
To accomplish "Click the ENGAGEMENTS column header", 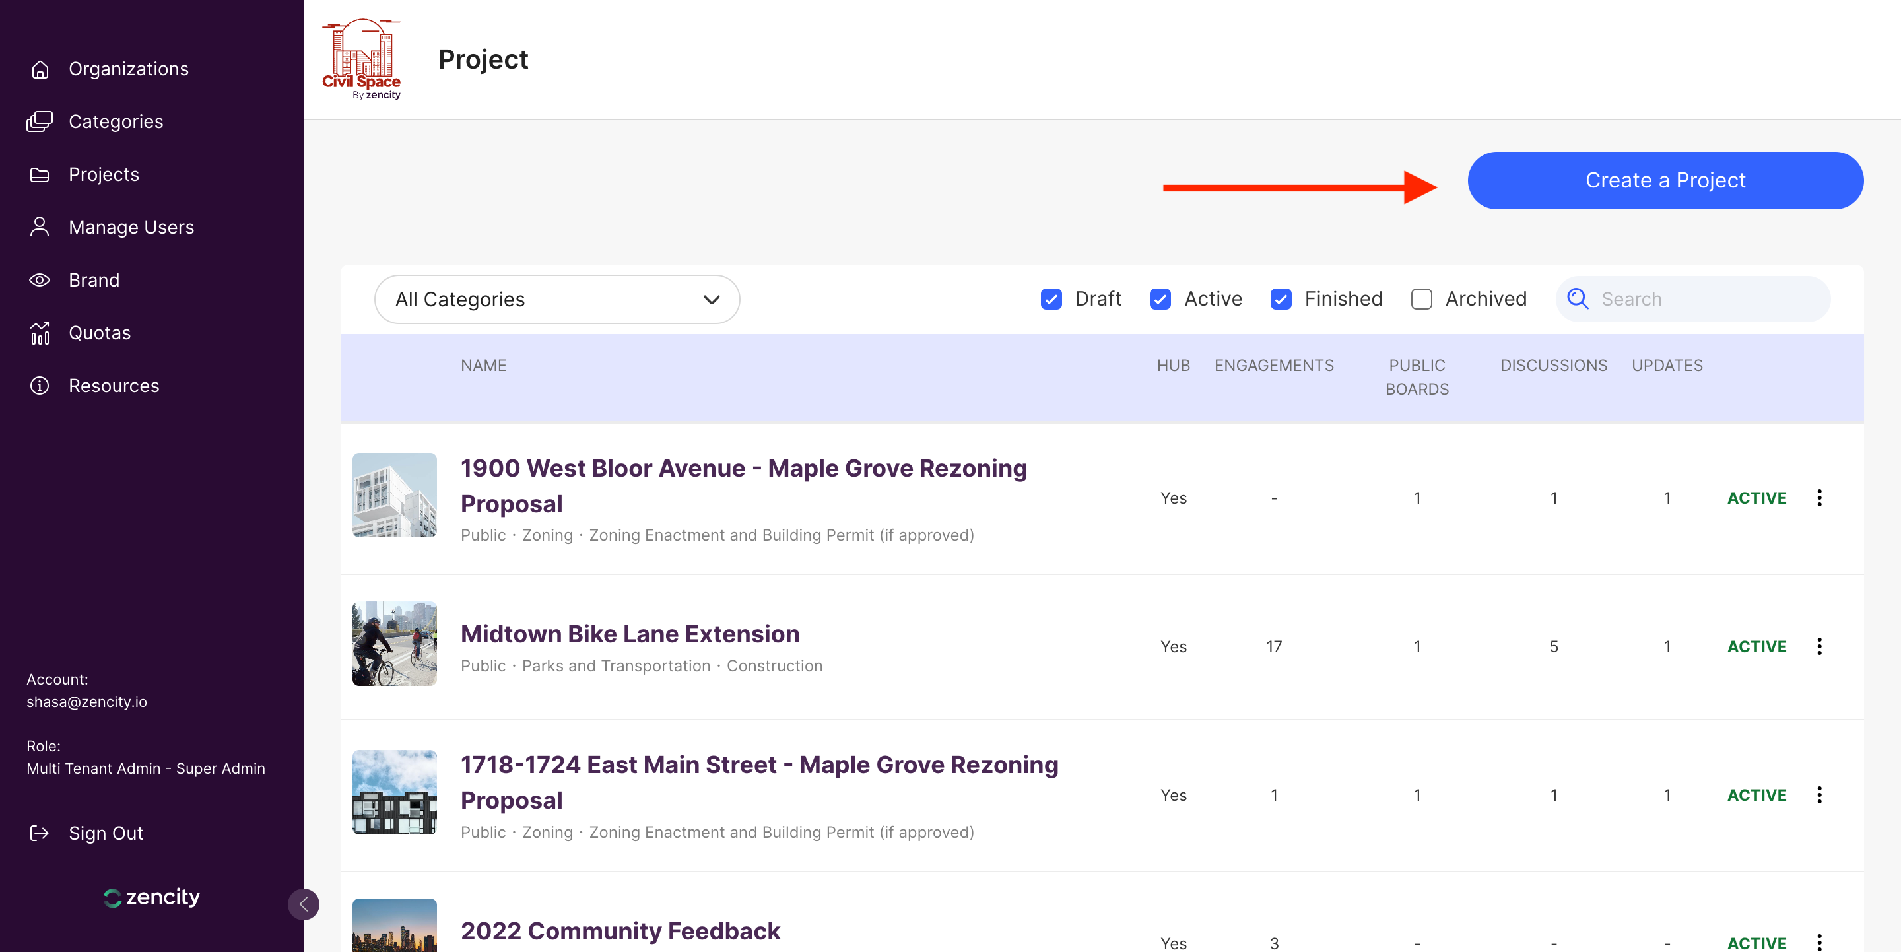I will 1275,366.
